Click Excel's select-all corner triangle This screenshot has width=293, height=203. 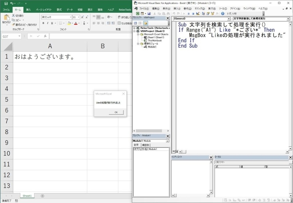(8, 46)
